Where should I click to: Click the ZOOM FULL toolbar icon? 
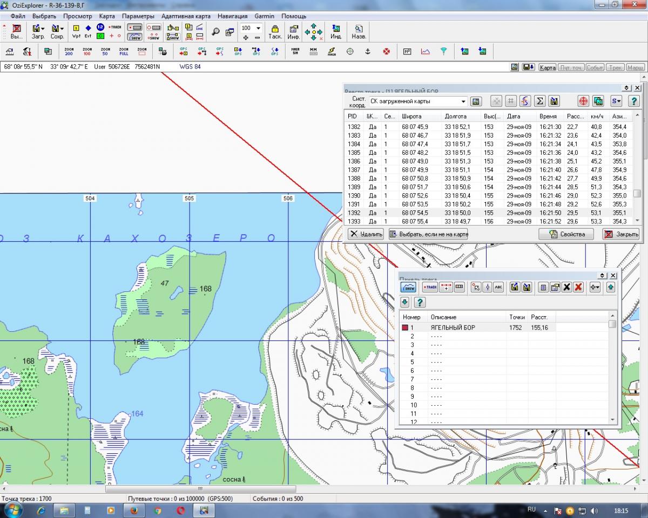click(x=124, y=51)
